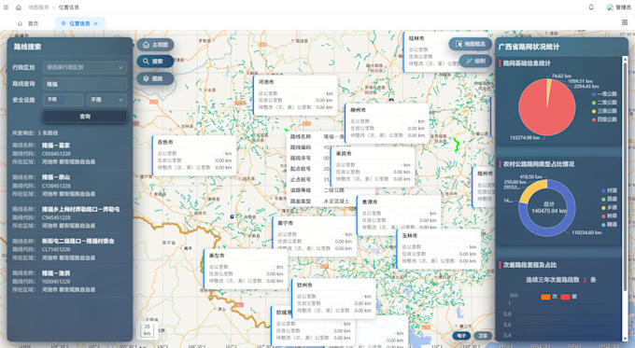
Task: Click the 贵港市 info card
Action: pos(399,215)
